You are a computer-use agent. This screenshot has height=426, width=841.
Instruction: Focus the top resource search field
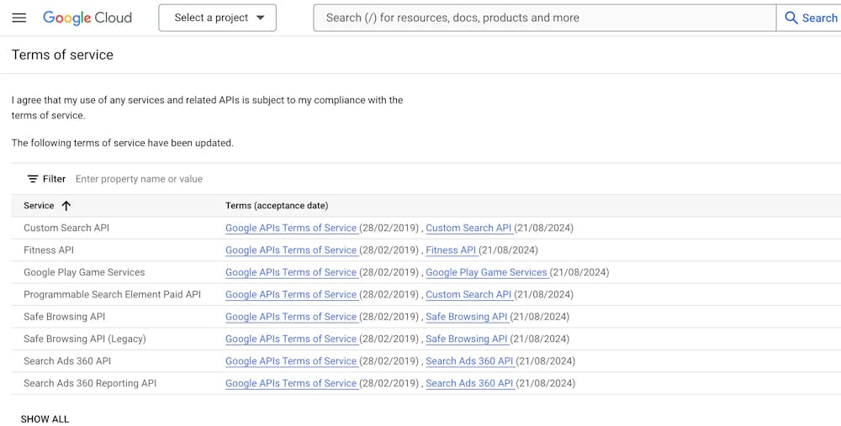[x=544, y=18]
